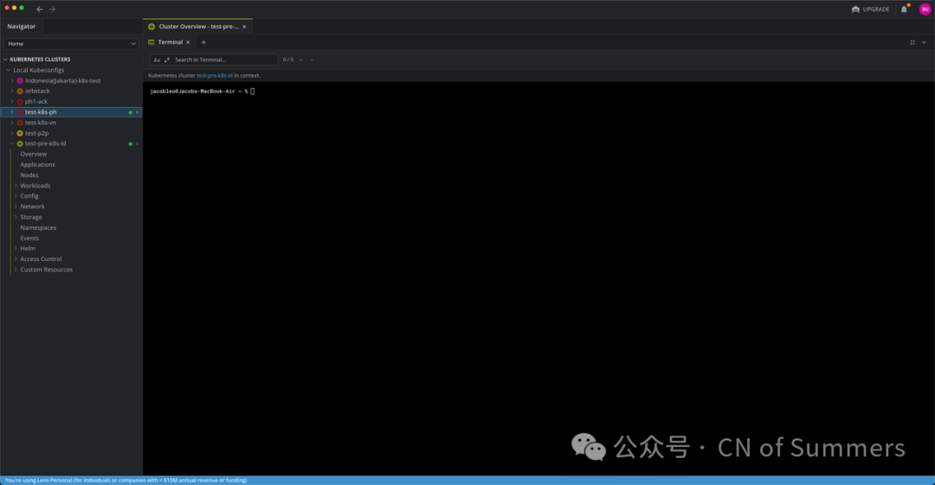Click the 0 / 0 search result counter
This screenshot has height=485, width=935.
coord(288,60)
